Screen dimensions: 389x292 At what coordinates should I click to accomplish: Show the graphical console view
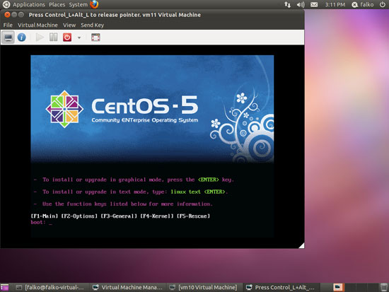point(8,37)
